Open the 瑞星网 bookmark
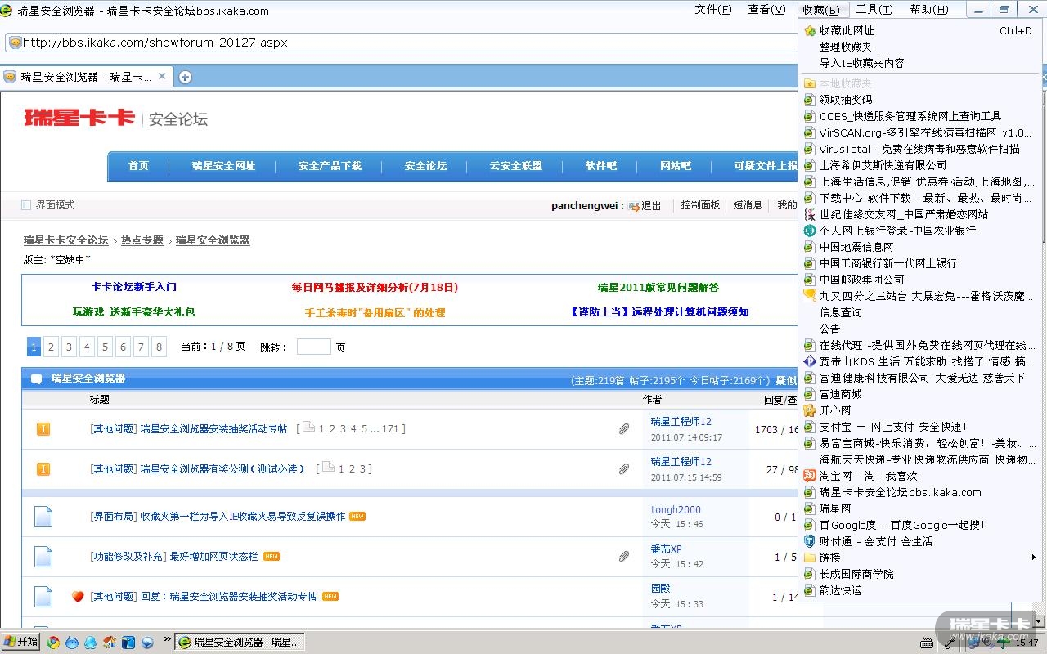The width and height of the screenshot is (1047, 654). (x=920, y=508)
